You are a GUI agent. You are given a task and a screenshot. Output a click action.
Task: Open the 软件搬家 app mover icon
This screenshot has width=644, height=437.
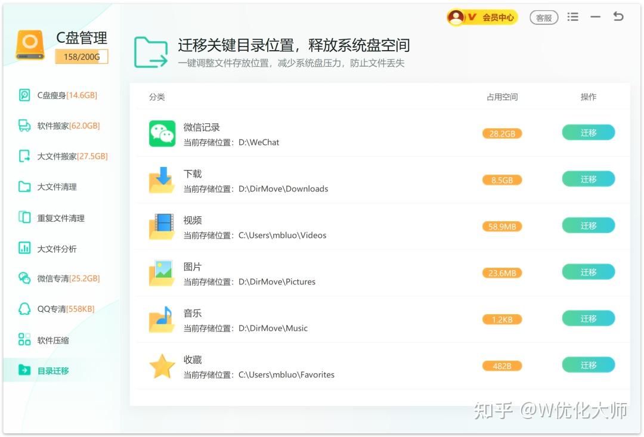click(24, 125)
